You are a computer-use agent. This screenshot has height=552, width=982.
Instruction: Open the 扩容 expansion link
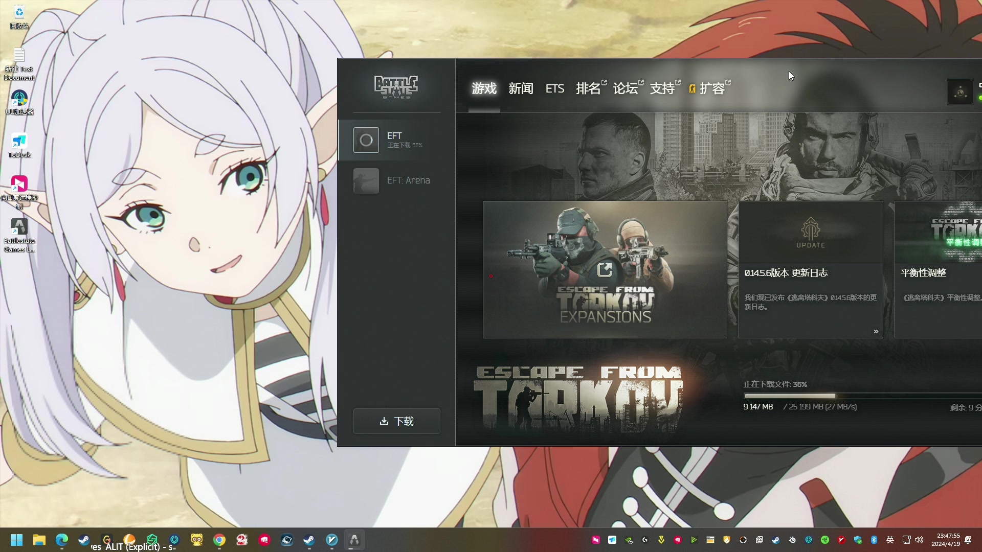pyautogui.click(x=711, y=89)
